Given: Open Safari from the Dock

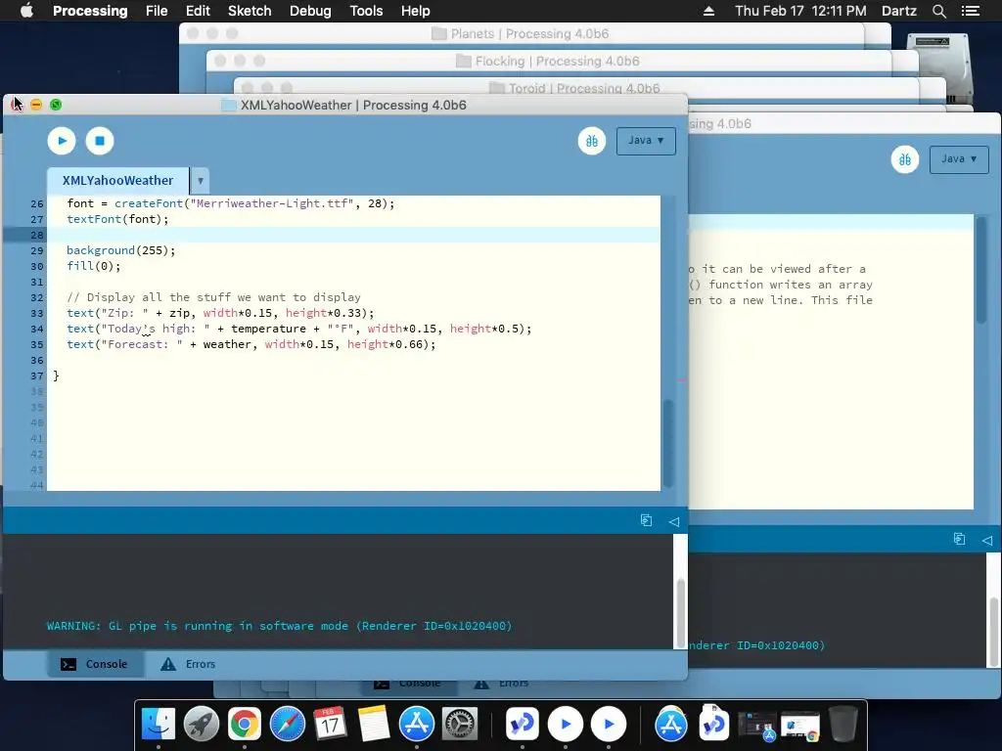Looking at the screenshot, I should tap(288, 725).
